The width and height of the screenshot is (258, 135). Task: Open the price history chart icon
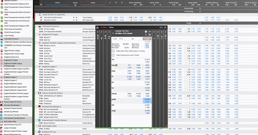click(x=150, y=31)
